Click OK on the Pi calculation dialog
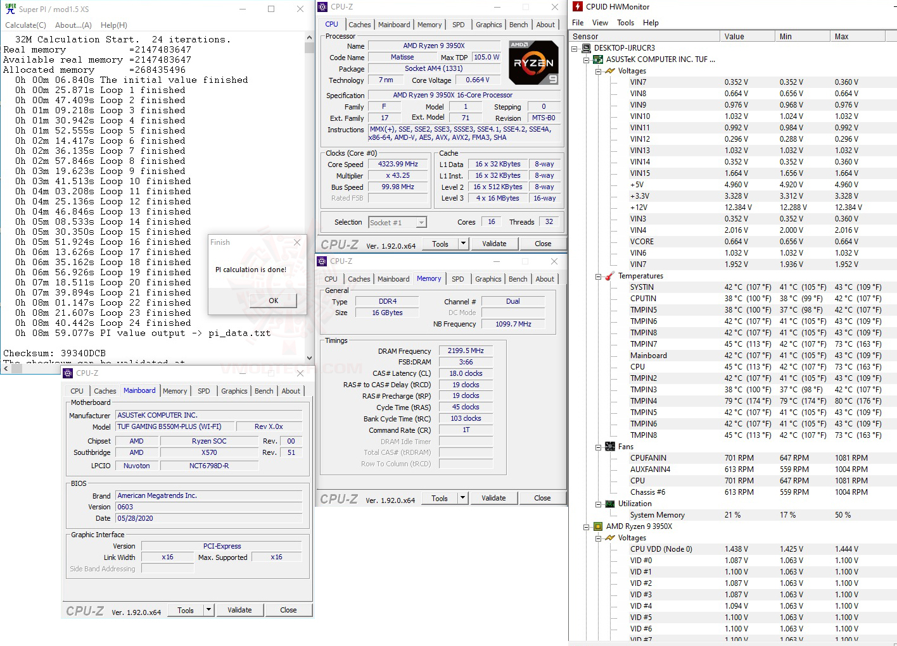Screen dimensions: 897x646 [272, 300]
